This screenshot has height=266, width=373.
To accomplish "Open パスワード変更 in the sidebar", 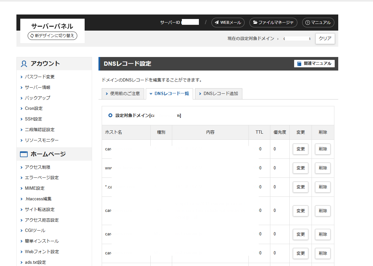I will (x=40, y=77).
